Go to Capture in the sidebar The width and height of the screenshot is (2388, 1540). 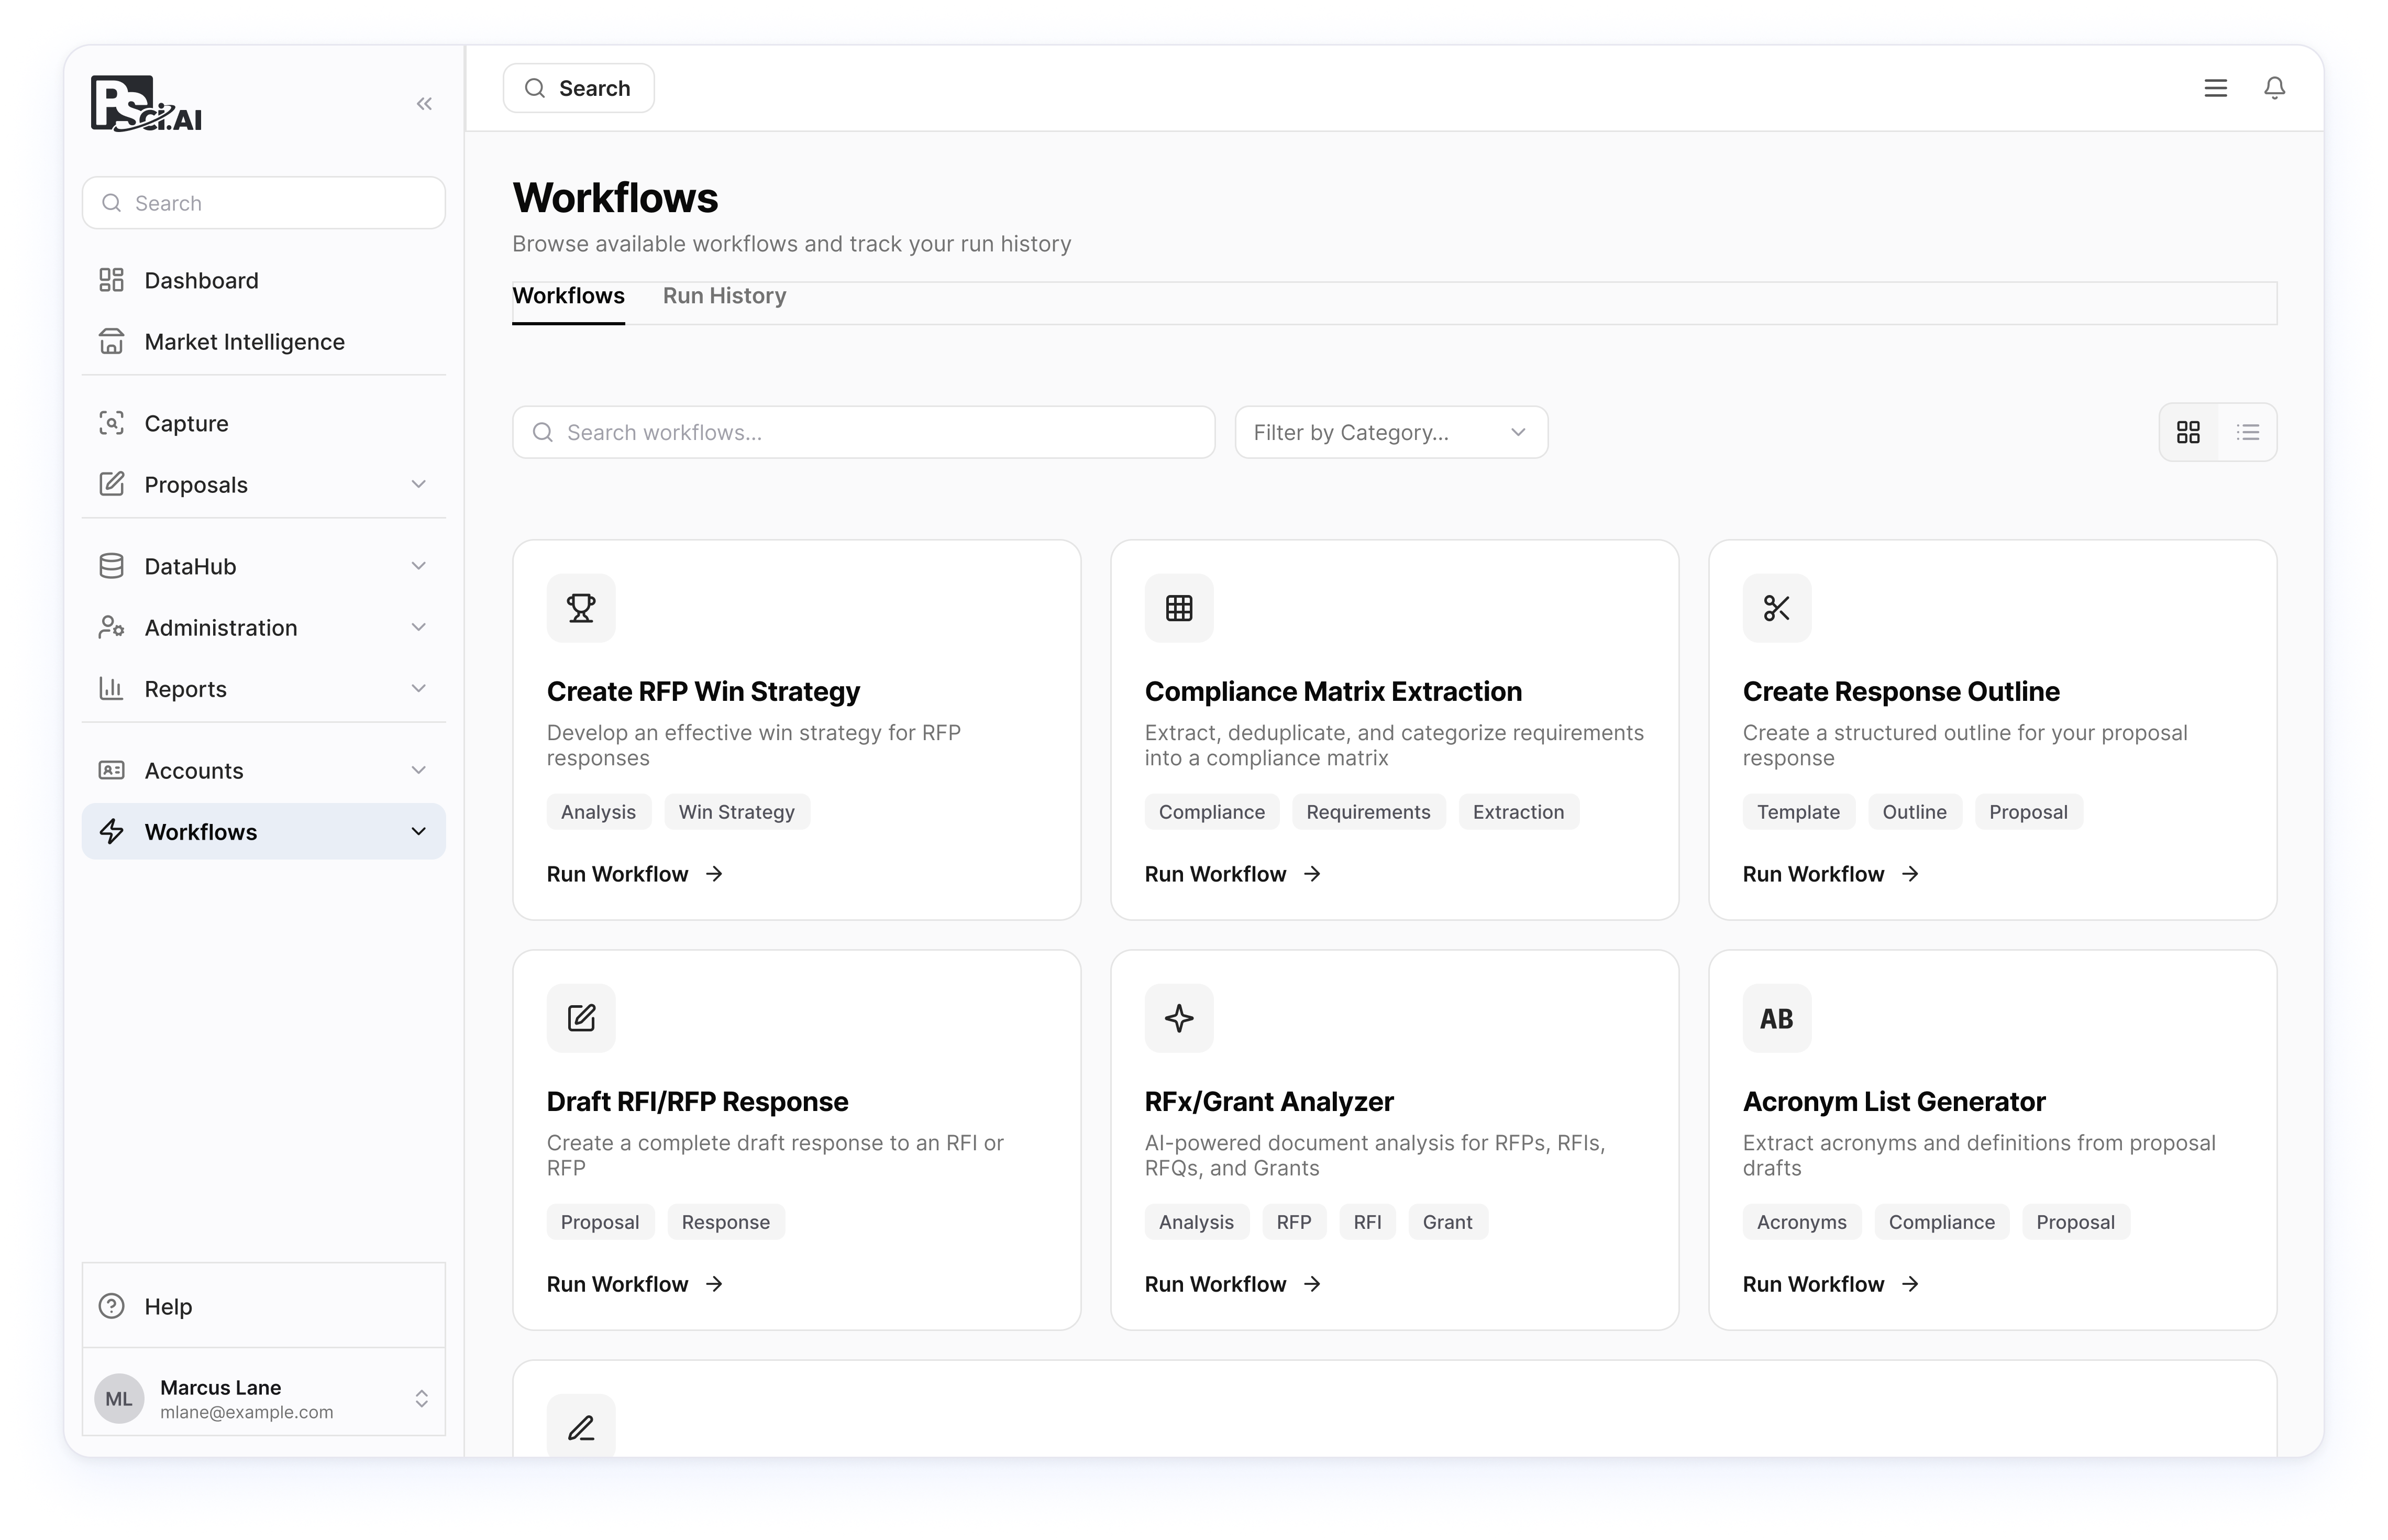pyautogui.click(x=264, y=423)
